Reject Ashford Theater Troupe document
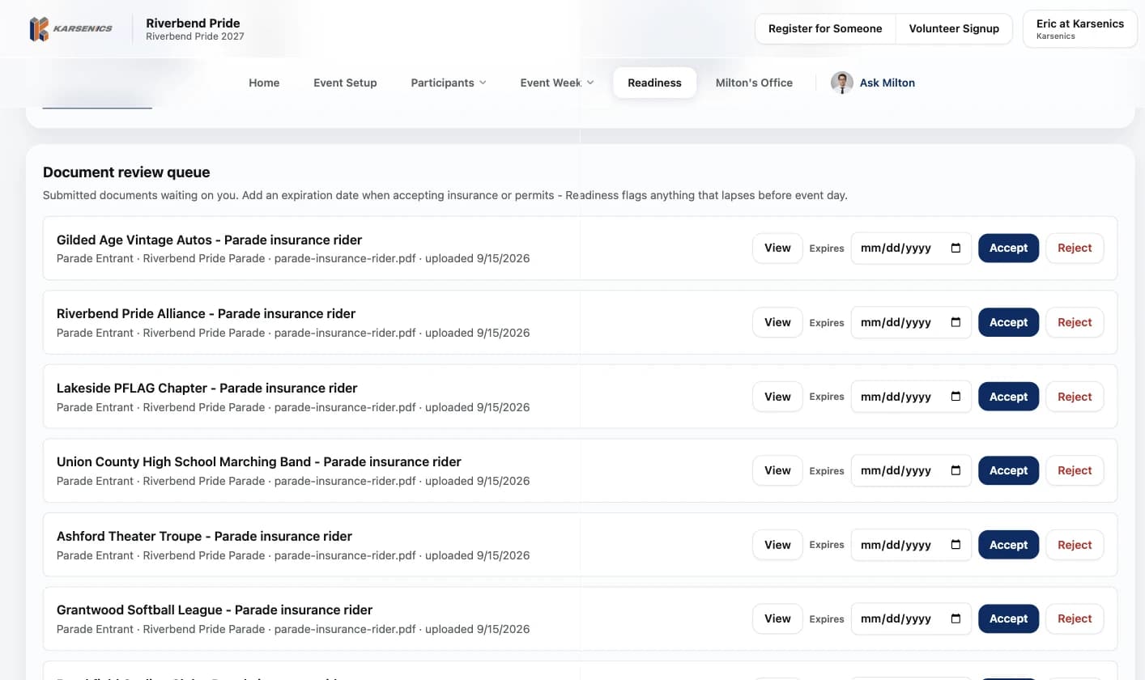Screen dimensions: 1145x680 [x=1075, y=545]
